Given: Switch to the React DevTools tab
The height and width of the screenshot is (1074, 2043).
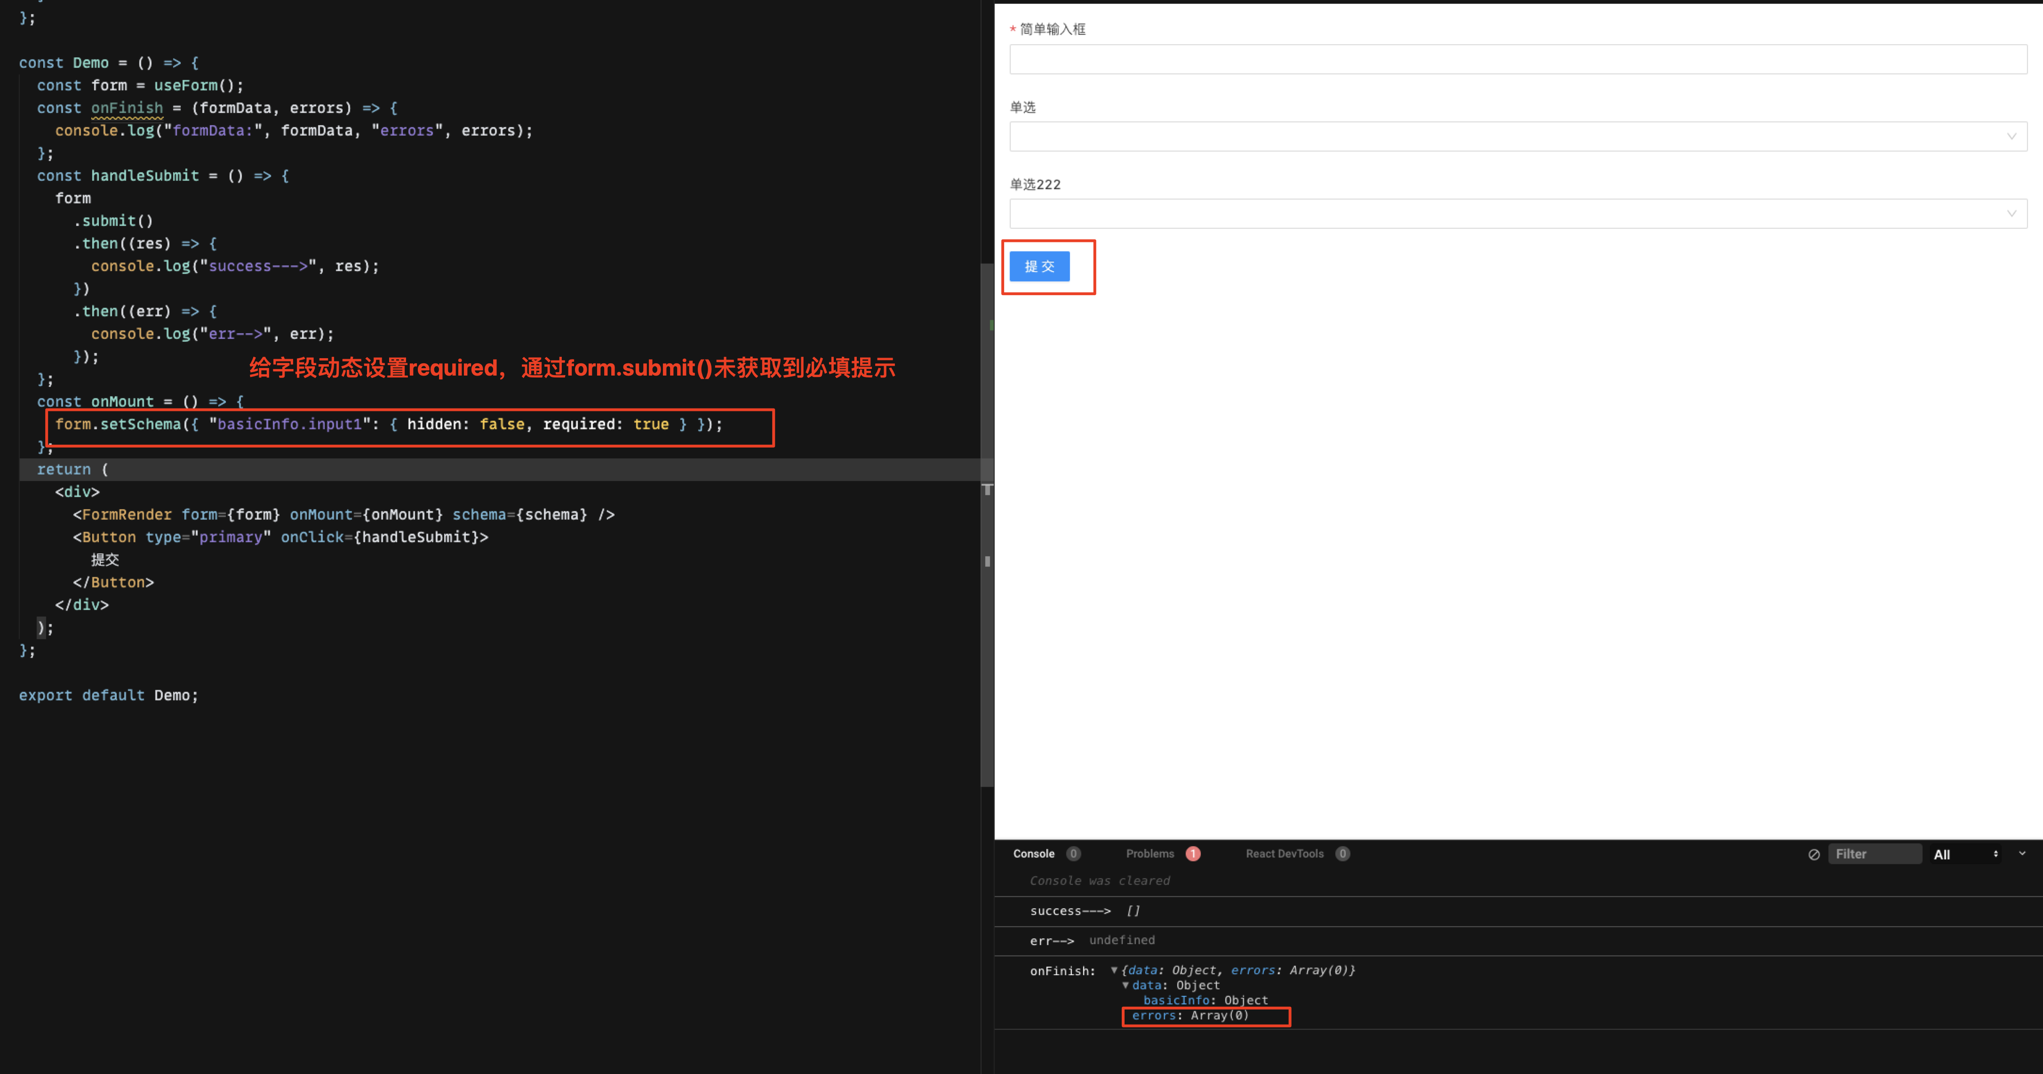Looking at the screenshot, I should click(x=1285, y=853).
